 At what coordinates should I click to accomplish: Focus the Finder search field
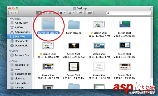(x=129, y=13)
